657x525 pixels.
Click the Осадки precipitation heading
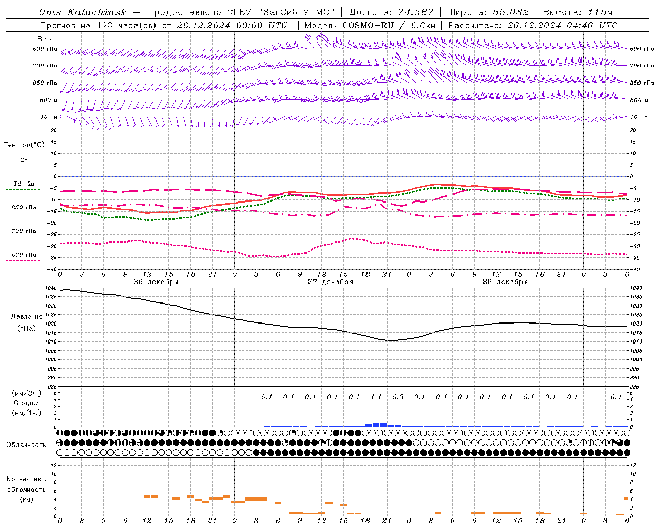27,403
